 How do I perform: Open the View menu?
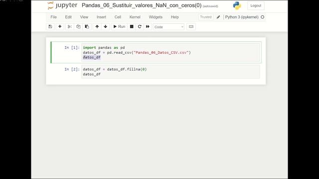[x=84, y=17]
